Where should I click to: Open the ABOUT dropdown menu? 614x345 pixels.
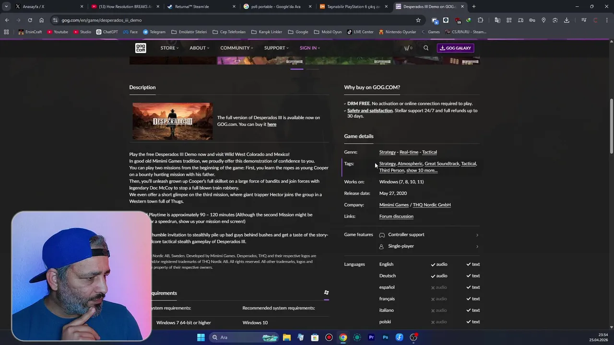click(199, 48)
